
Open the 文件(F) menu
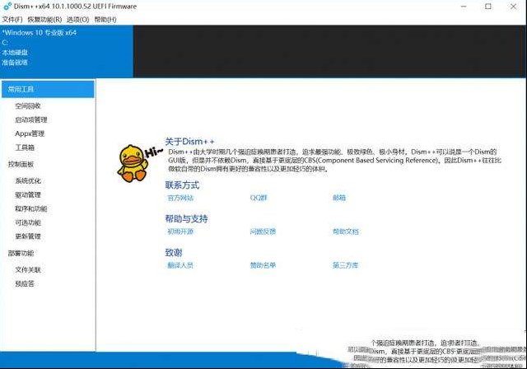coord(12,20)
